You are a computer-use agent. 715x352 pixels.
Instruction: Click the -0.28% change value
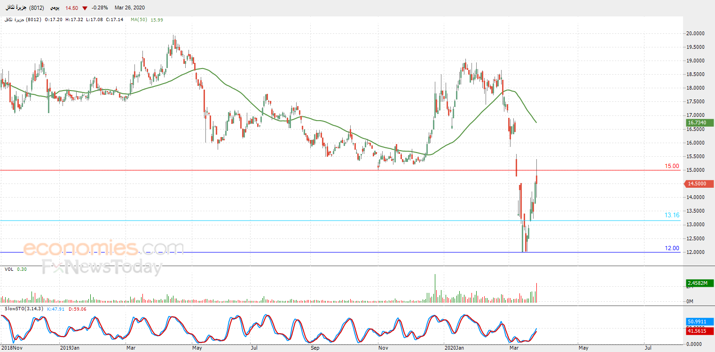click(x=100, y=8)
